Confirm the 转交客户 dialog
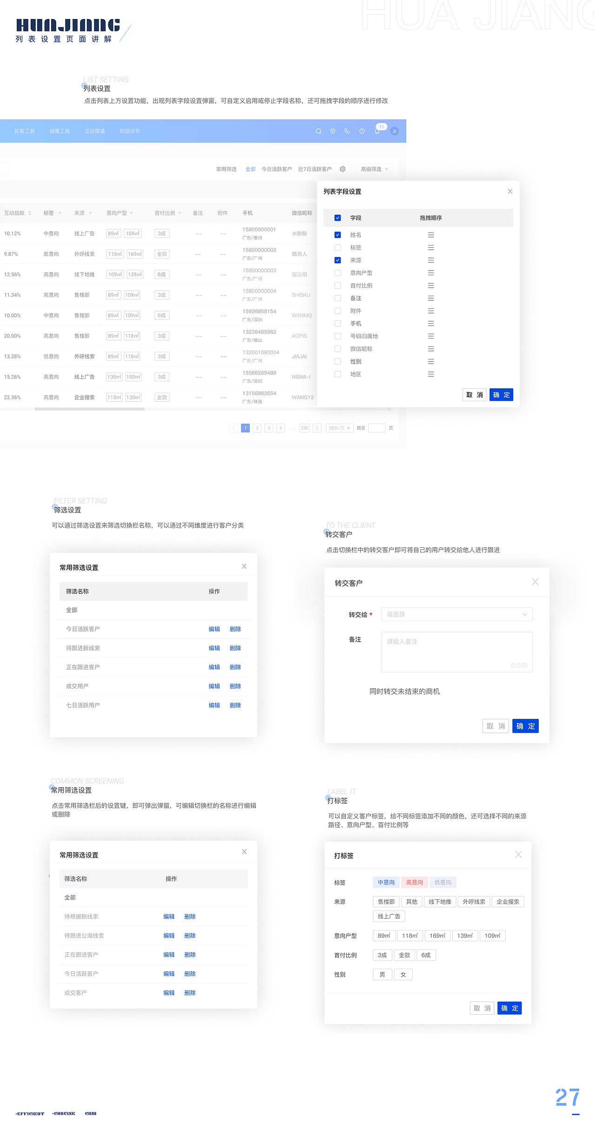Screen dimensions: 595x1136 tap(525, 726)
